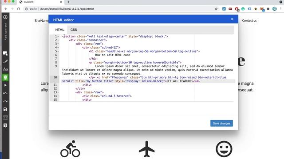The width and height of the screenshot is (284, 159).
Task: Click the teal hexagon profile icon
Action: click(x=275, y=9)
